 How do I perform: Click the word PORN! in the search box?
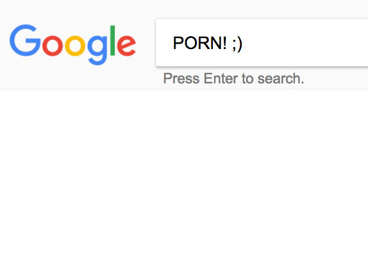[200, 43]
